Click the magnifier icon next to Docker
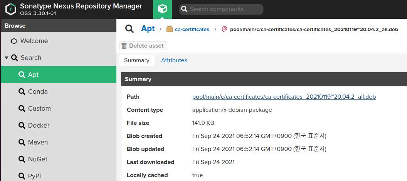The width and height of the screenshot is (407, 181). tap(22, 125)
